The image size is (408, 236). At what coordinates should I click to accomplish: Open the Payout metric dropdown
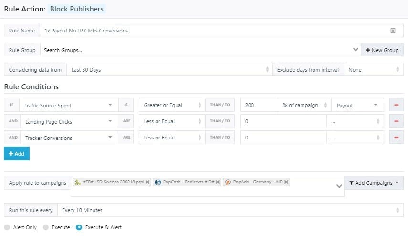(357, 105)
